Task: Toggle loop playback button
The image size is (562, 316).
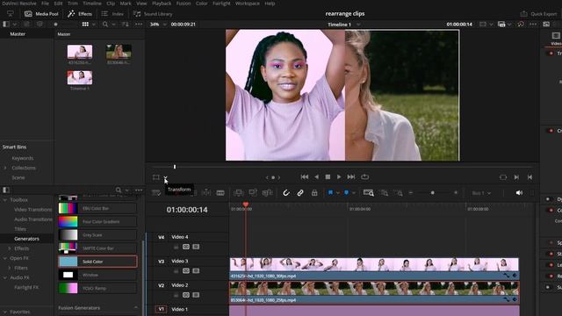Action: tap(365, 177)
